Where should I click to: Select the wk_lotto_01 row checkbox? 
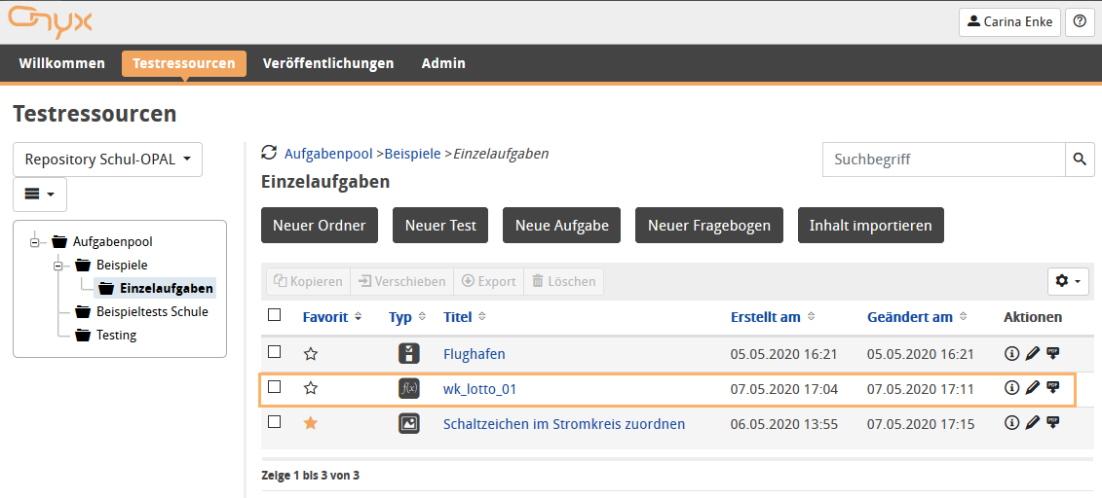point(275,387)
